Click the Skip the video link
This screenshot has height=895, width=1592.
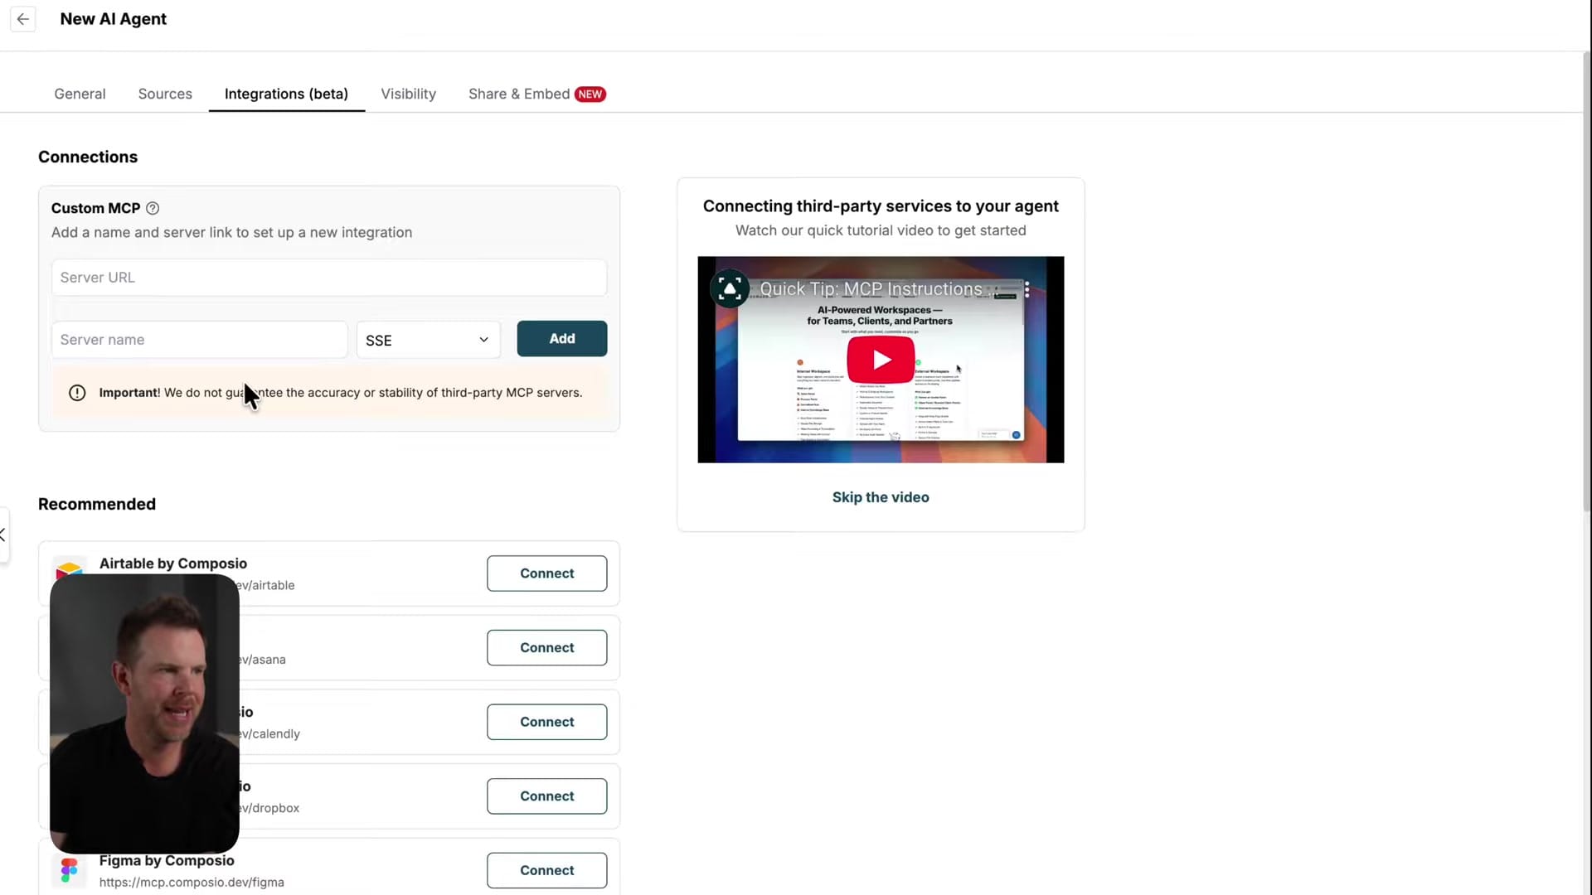click(881, 497)
